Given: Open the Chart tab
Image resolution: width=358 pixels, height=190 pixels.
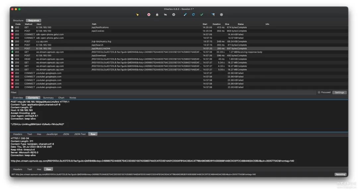Looking at the screenshot, I should pos(61,98).
